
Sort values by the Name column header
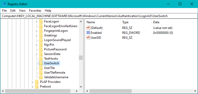[x=103, y=22]
